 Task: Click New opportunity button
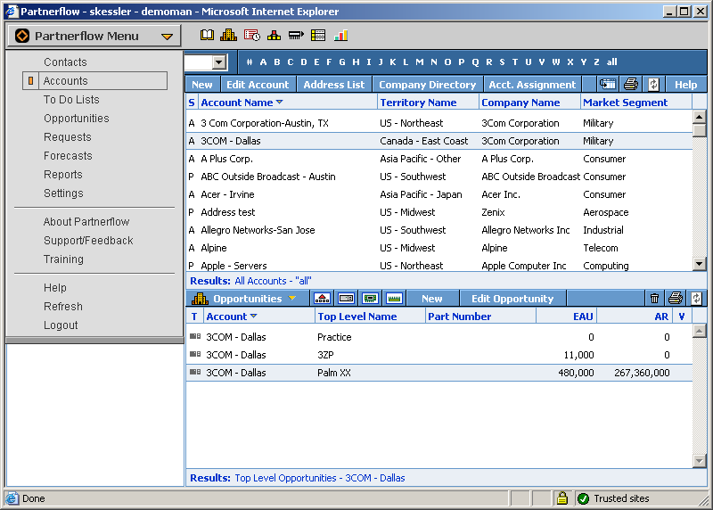[431, 299]
